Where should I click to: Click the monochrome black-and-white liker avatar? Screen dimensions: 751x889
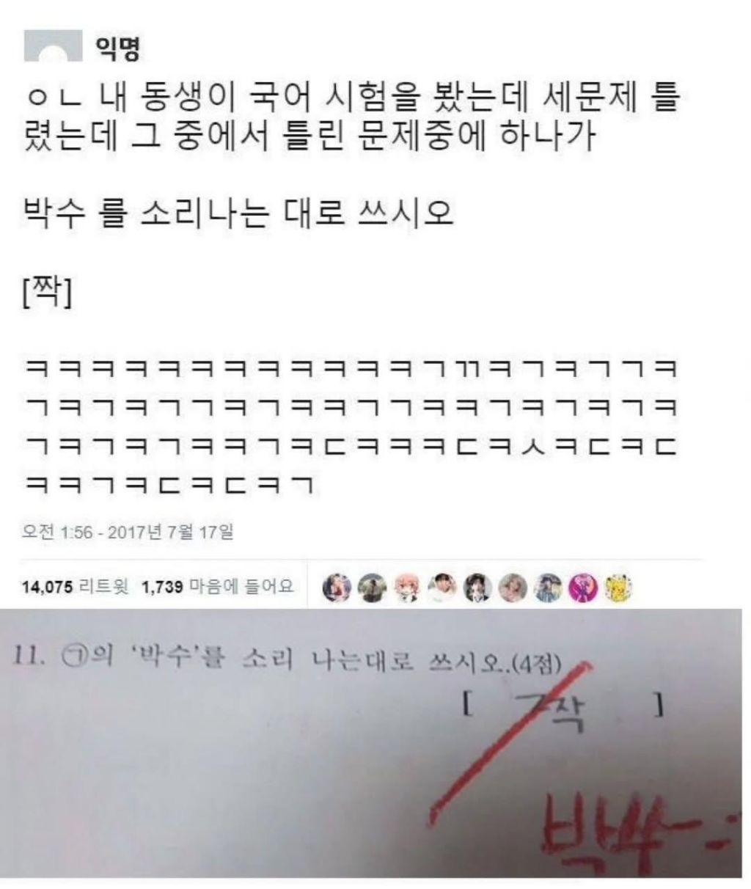(x=477, y=588)
